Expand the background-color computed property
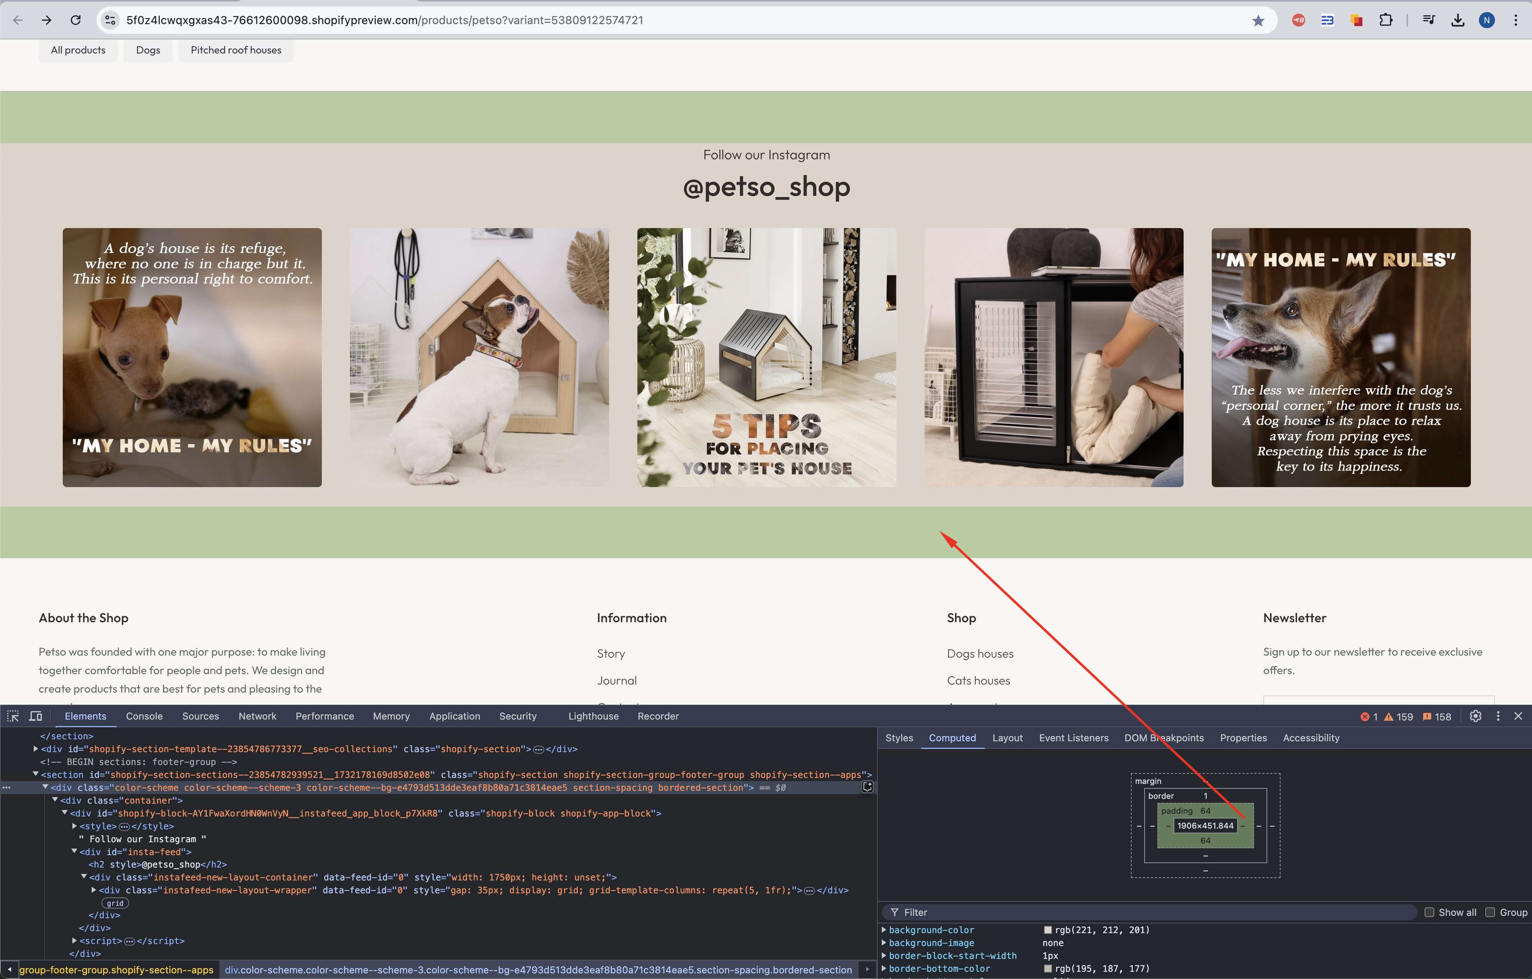 tap(884, 930)
